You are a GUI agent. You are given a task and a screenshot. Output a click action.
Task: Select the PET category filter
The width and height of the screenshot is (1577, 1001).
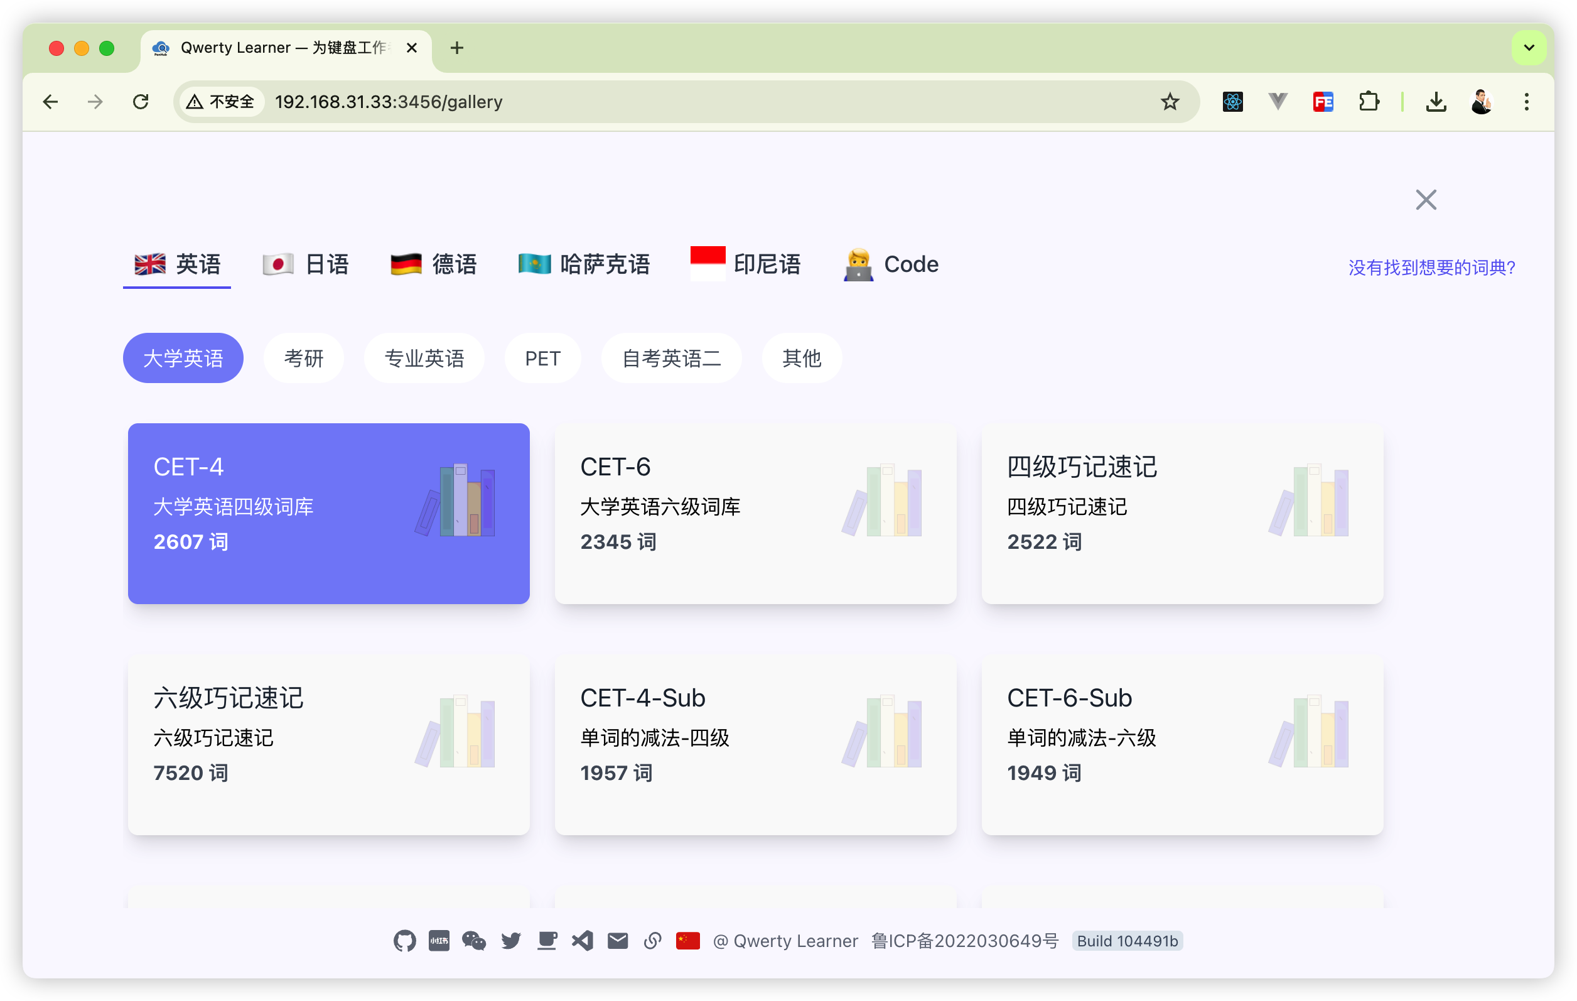542,359
